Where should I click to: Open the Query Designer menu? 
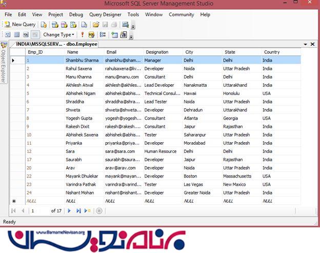[105, 15]
